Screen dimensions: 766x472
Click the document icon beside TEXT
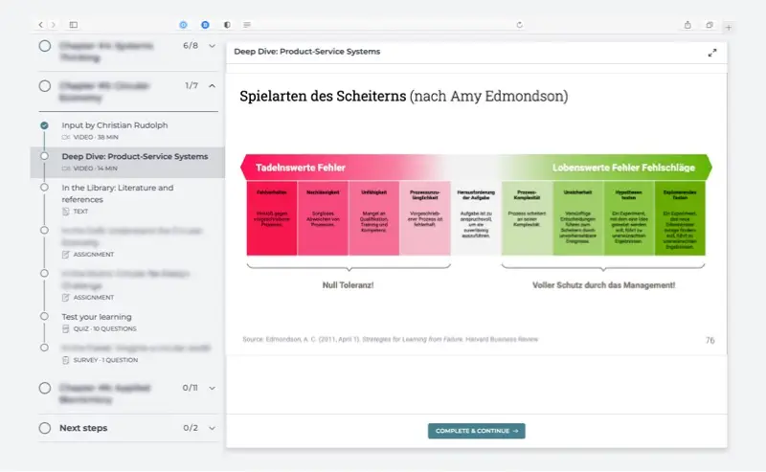click(x=66, y=212)
